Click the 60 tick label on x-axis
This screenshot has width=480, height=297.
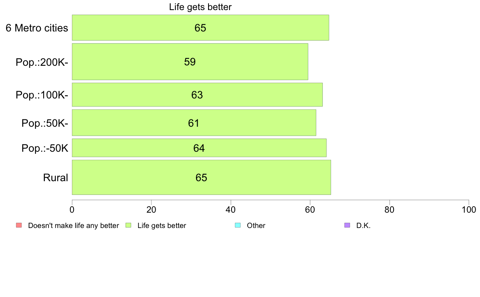pyautogui.click(x=310, y=210)
